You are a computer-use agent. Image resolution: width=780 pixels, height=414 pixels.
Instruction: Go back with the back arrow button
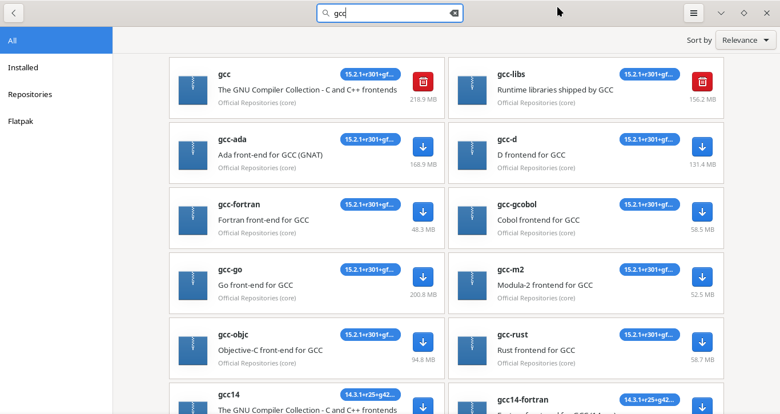pos(14,13)
